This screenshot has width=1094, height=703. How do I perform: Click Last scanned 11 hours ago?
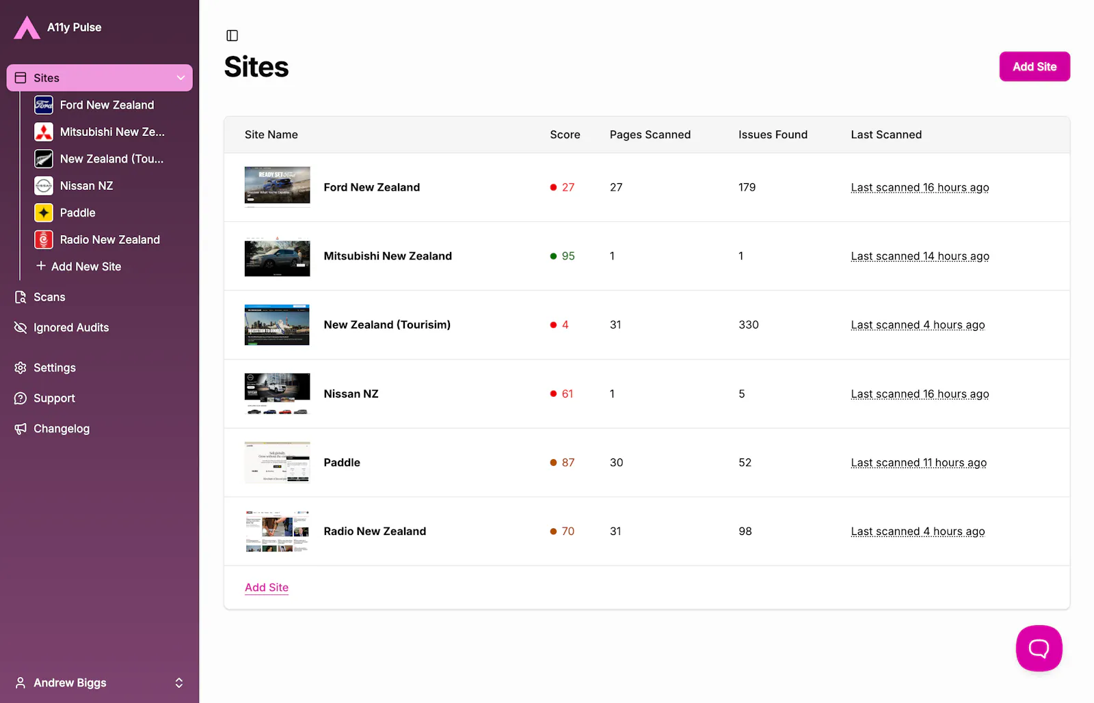919,463
